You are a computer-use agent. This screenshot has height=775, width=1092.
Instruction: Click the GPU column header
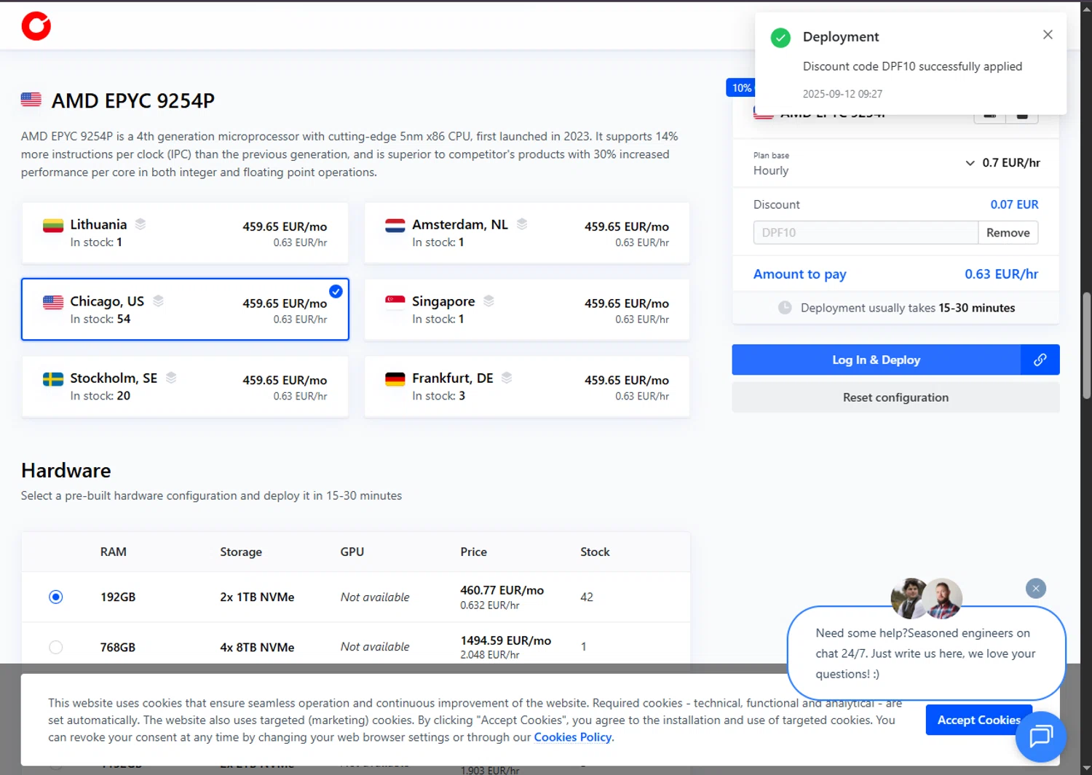point(352,552)
